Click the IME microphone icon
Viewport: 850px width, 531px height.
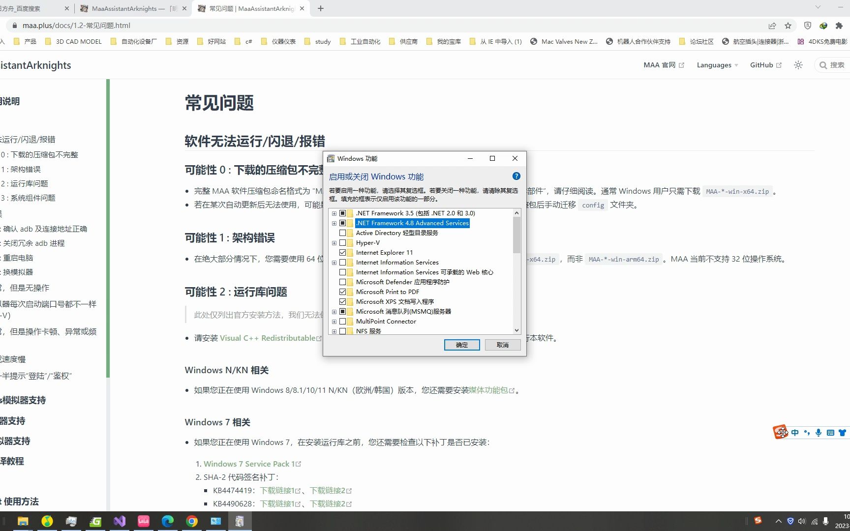coord(819,433)
